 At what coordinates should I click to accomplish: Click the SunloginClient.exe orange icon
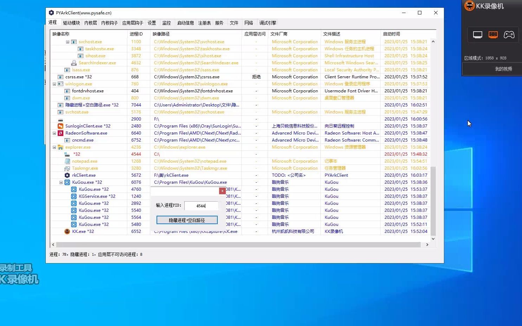[x=61, y=126]
